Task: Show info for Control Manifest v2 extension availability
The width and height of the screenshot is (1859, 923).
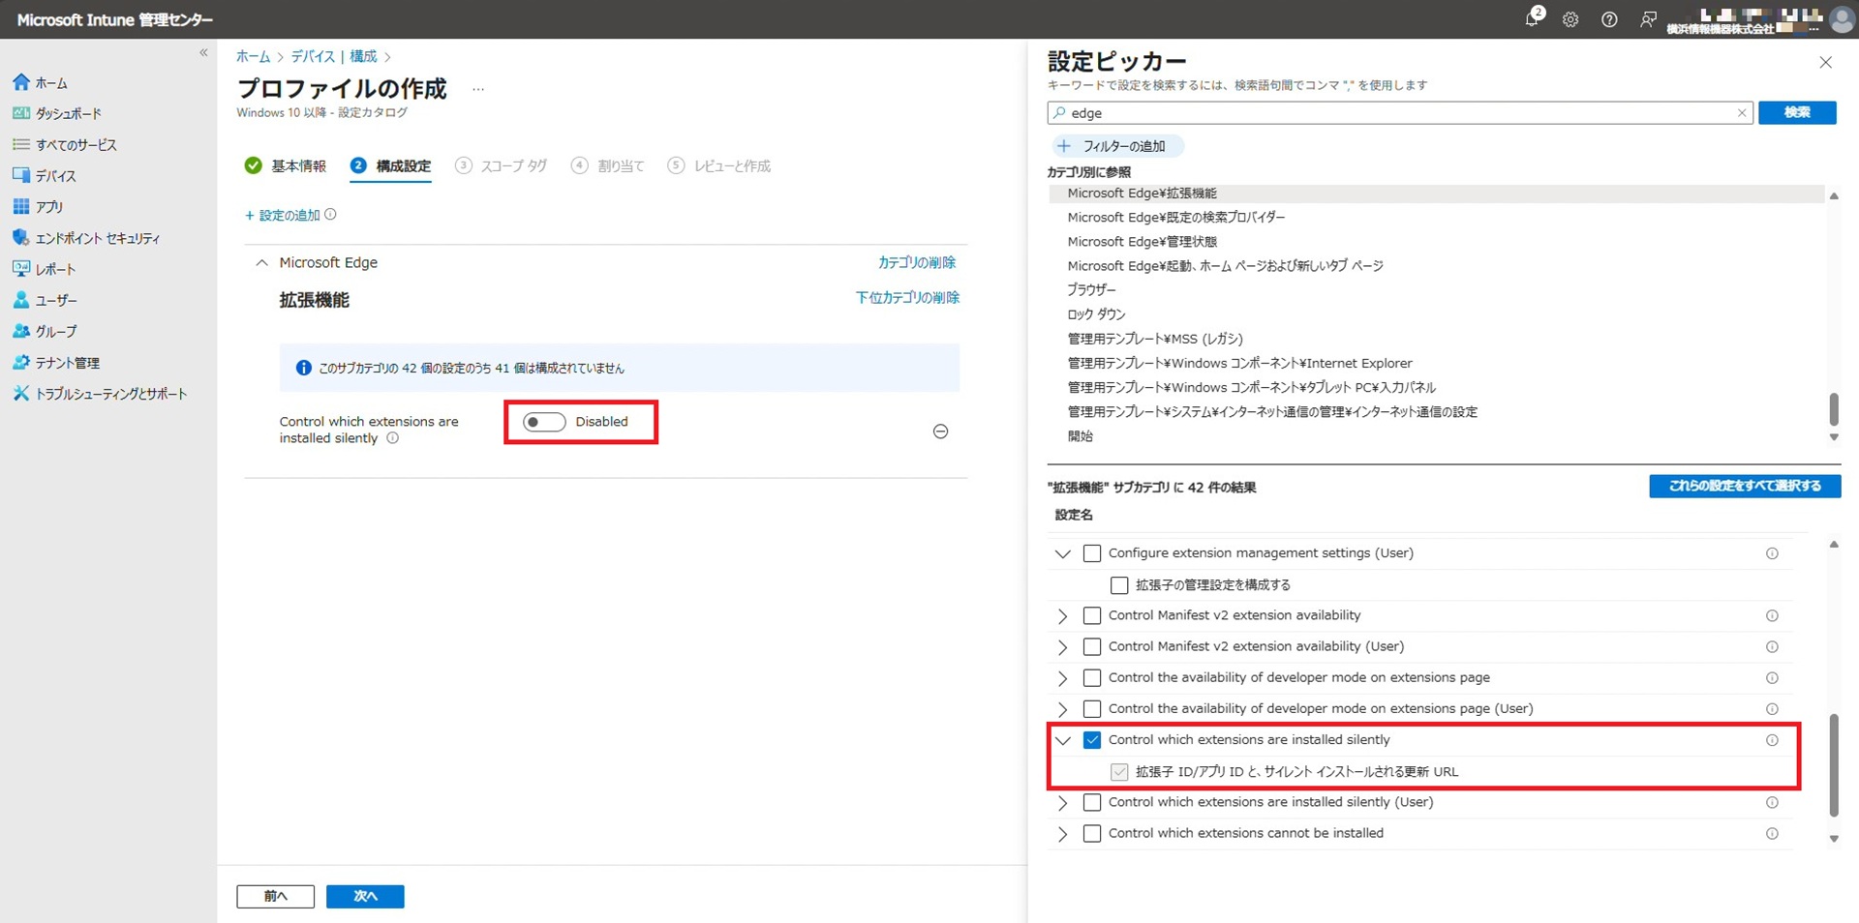Action: point(1772,616)
